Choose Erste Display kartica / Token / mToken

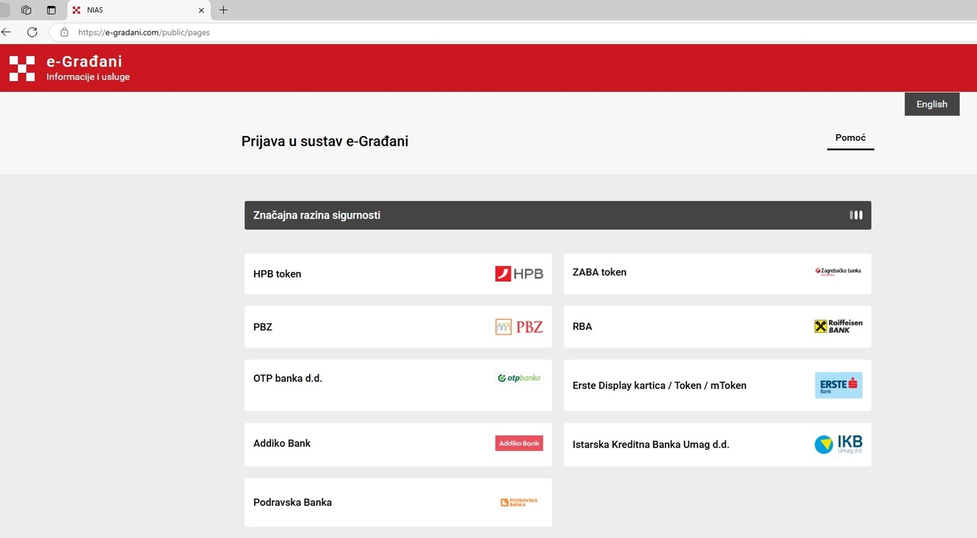click(717, 385)
